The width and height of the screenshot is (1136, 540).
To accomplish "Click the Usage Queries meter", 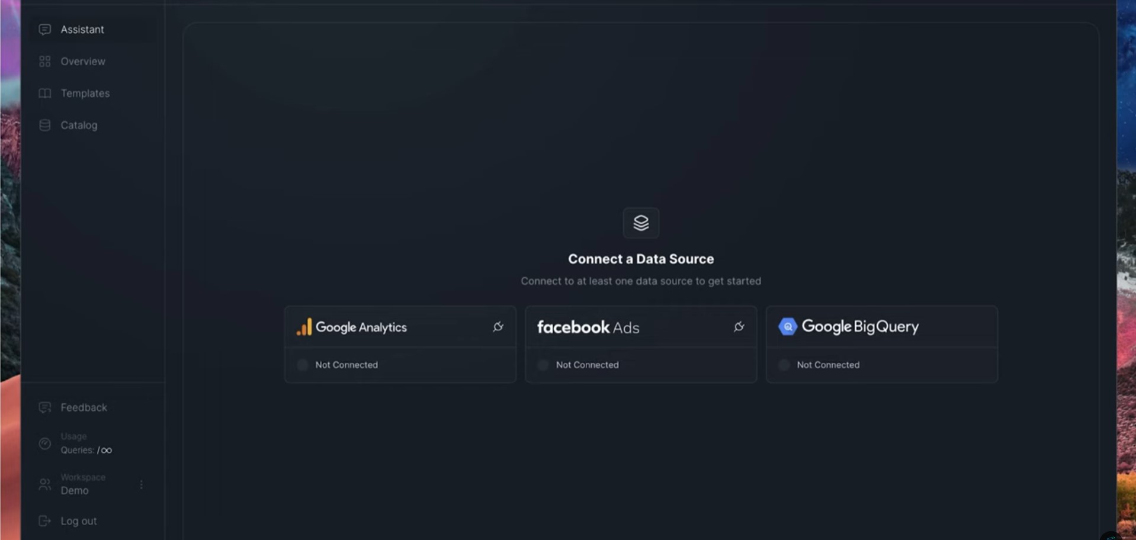I will [x=86, y=443].
